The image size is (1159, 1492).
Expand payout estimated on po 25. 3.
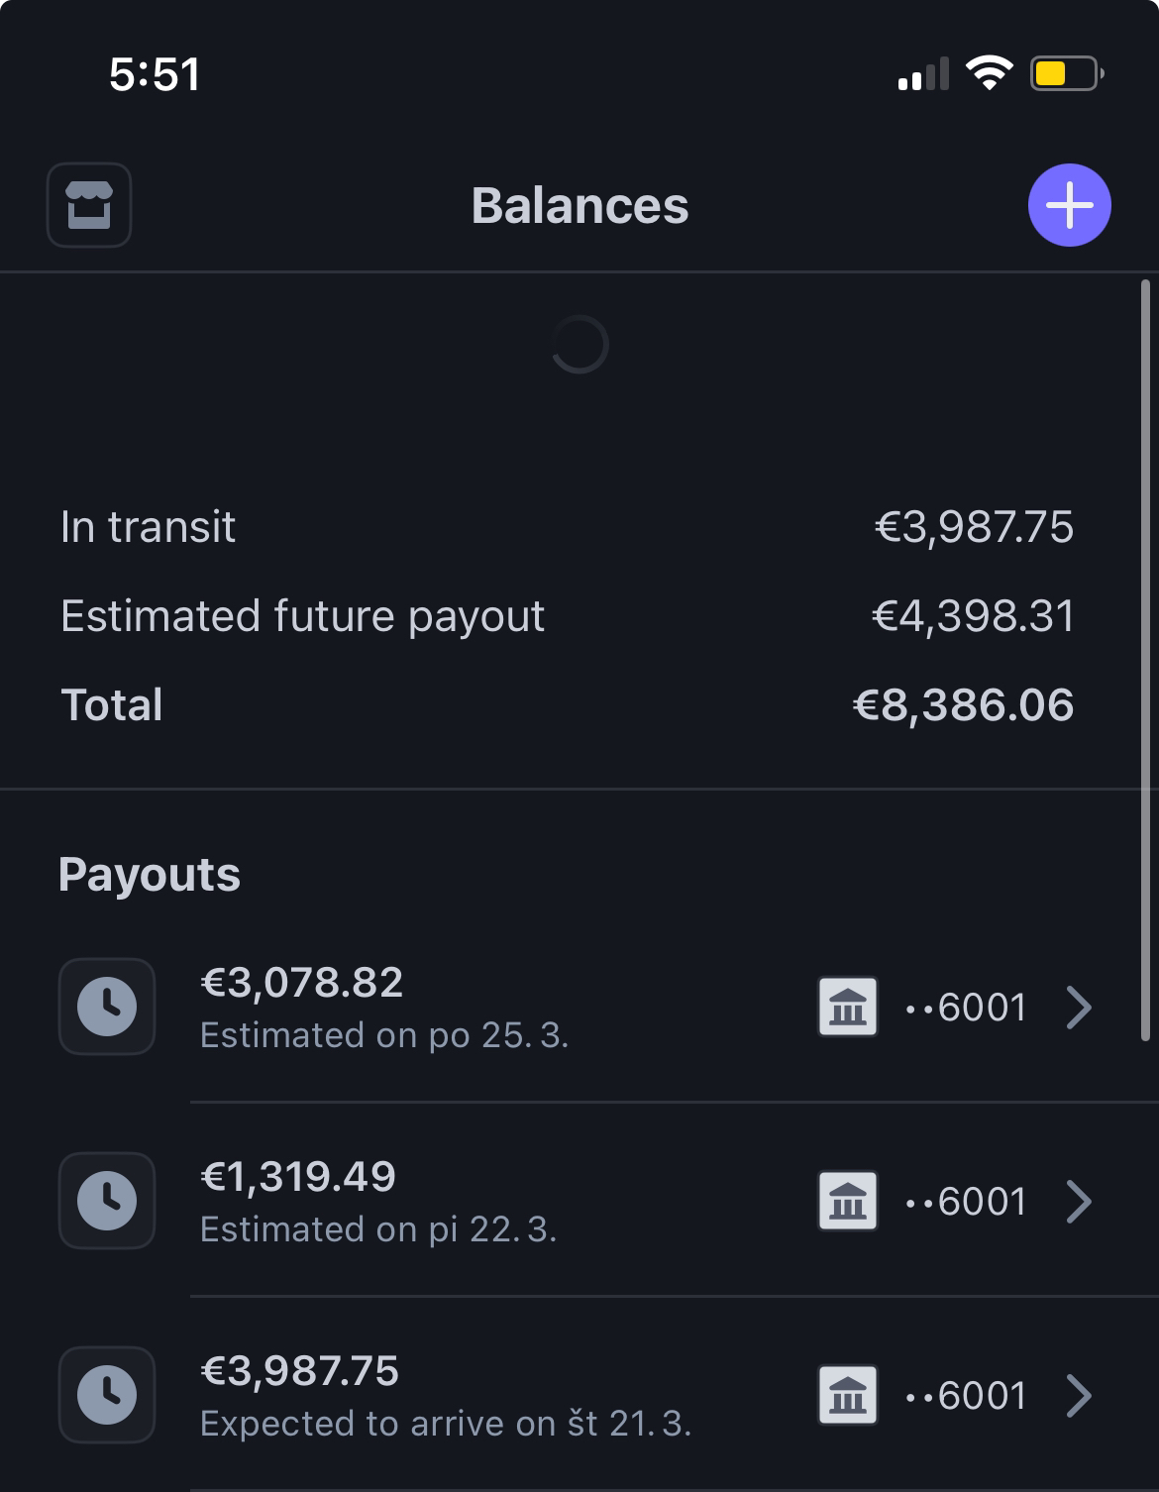click(1079, 1008)
